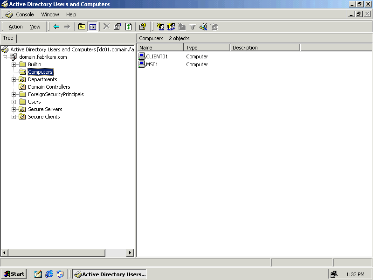Screen dimensions: 373x280
Task: Open Properties via the toolbar icon
Action: point(117,27)
